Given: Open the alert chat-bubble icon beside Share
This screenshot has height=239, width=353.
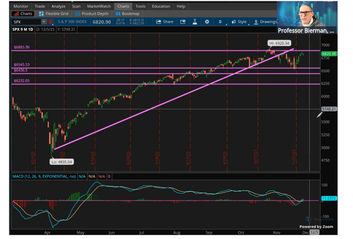Looking at the screenshot, I should pyautogui.click(x=182, y=22).
